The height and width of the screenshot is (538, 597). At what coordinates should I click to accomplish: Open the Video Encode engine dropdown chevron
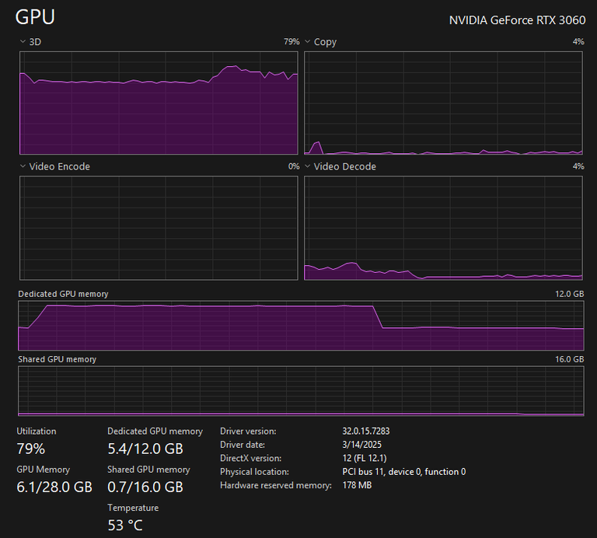[x=23, y=166]
